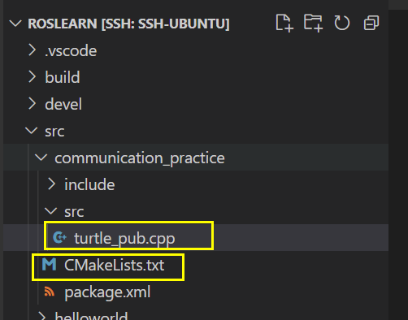Image resolution: width=408 pixels, height=320 pixels.
Task: Collapse the ROSLEARN workspace root chevron
Action: 15,24
